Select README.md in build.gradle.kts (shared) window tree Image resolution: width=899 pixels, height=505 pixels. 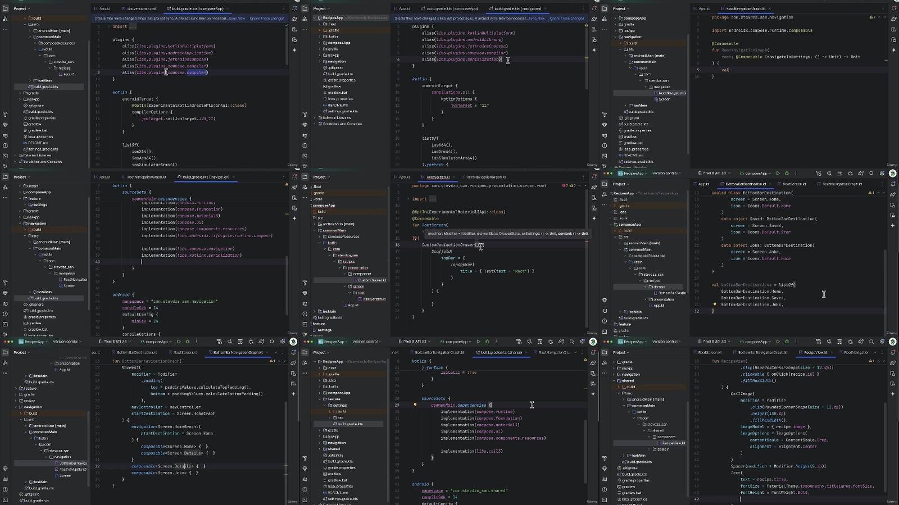coord(335,493)
